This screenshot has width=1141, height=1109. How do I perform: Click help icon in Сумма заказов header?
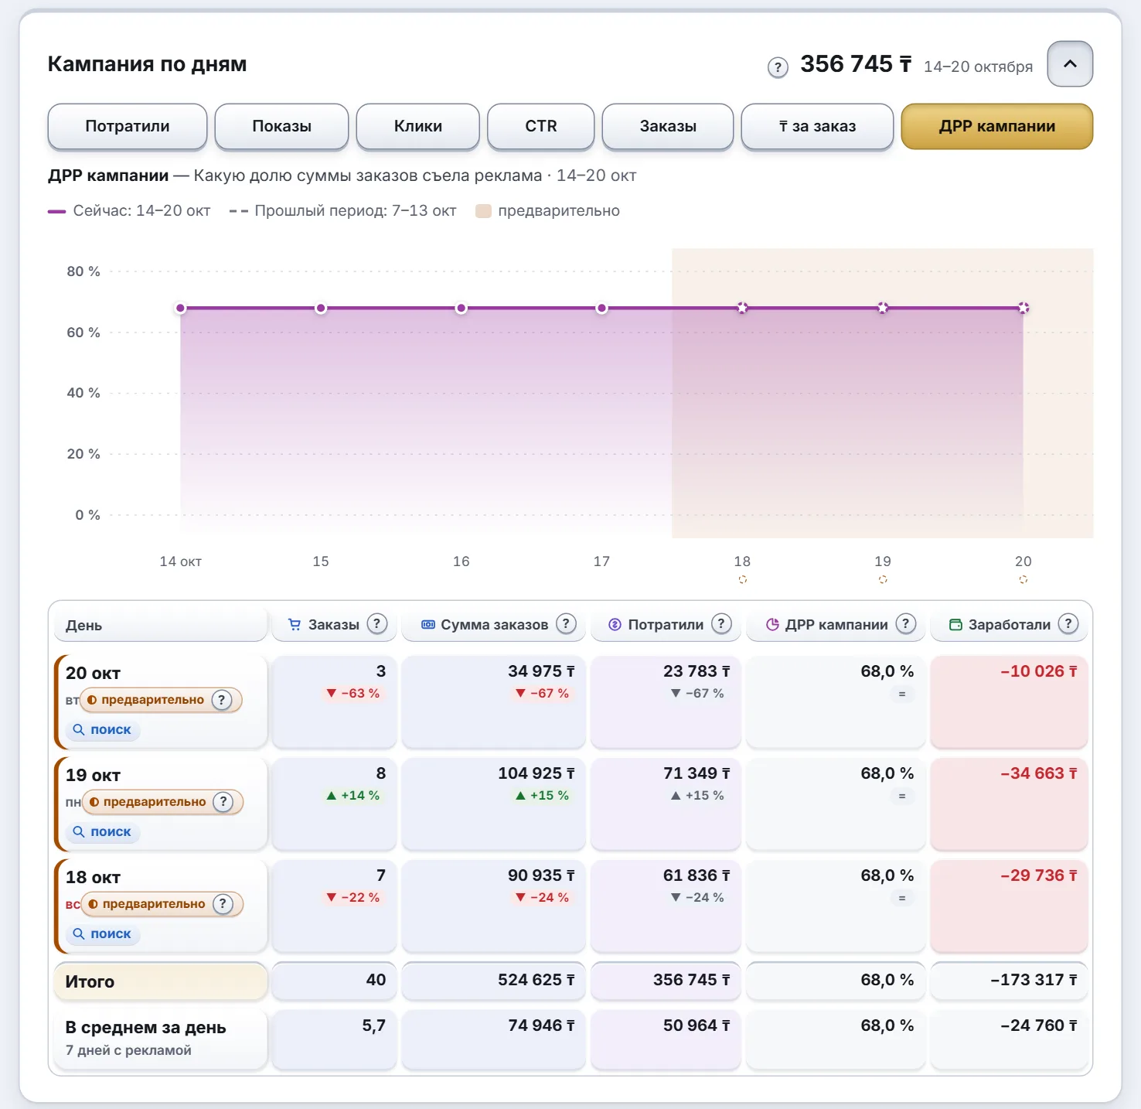tap(566, 623)
